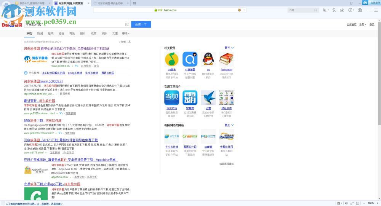Screen dimensions: 381x206
Task: Click the skin shirt icon in the title bar
Action: coord(351,3)
